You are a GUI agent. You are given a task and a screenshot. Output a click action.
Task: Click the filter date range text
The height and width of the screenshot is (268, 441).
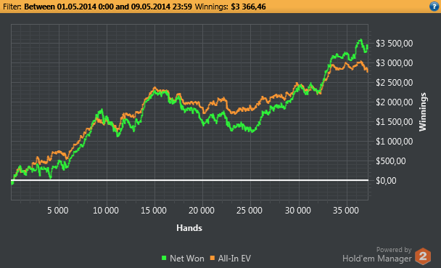108,7
